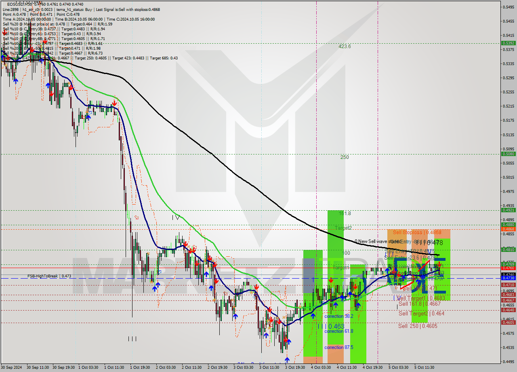Click the '5 Oct 11:30' time axis label
The image size is (517, 372).
tap(424, 368)
